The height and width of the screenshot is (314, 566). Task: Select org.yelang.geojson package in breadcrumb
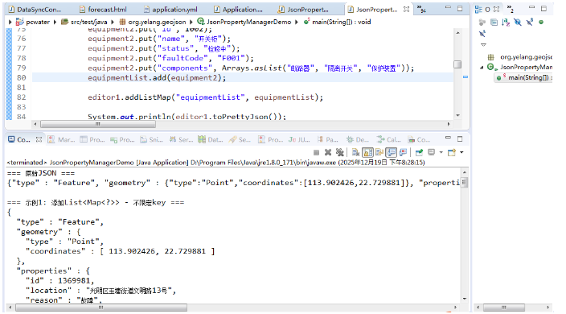pyautogui.click(x=157, y=22)
